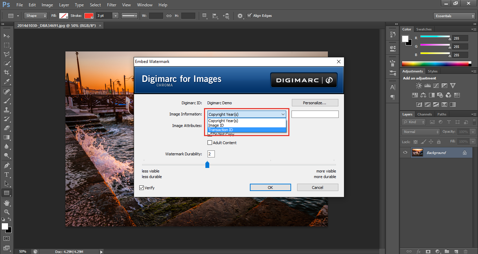Add a Levels adjustment
478x254 pixels.
427,85
